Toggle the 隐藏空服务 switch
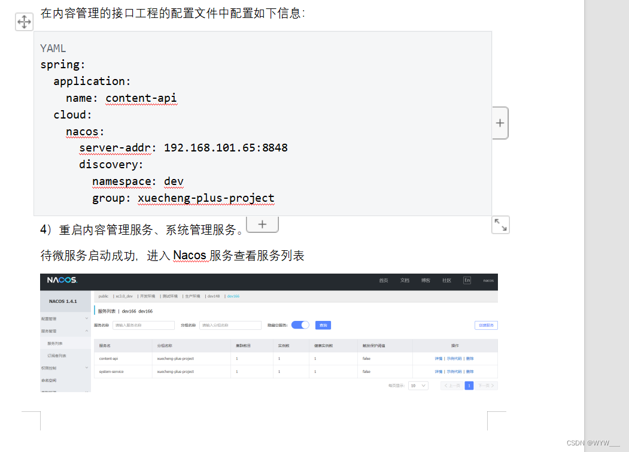This screenshot has height=452, width=629. coord(300,325)
